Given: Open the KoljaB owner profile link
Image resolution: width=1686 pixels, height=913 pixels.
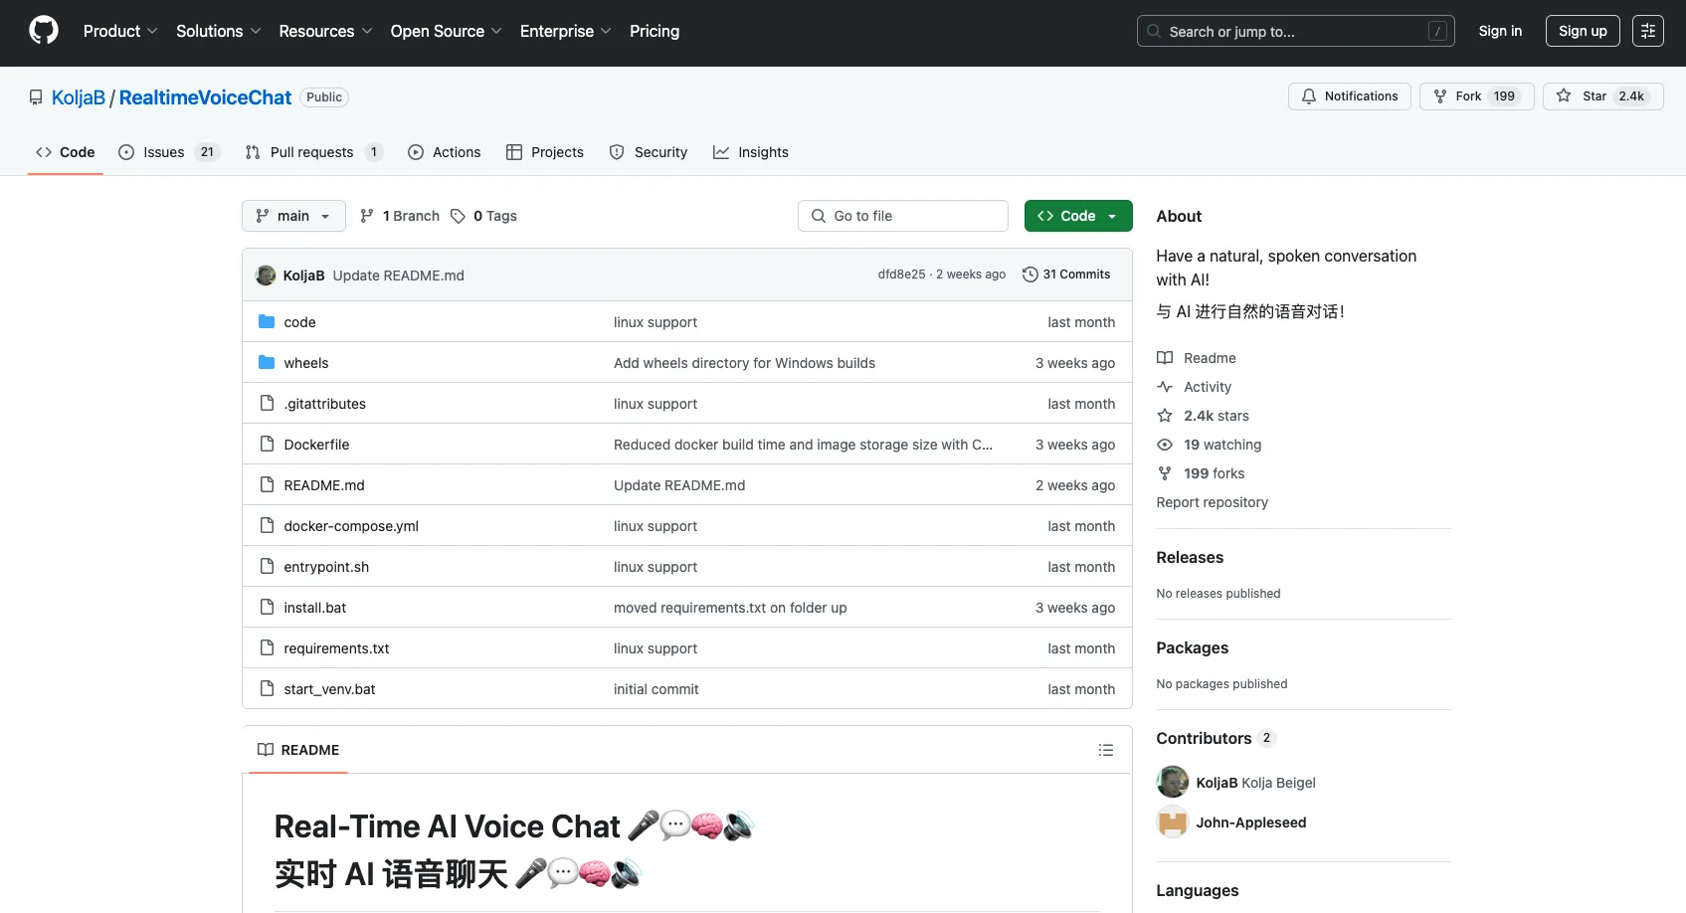Looking at the screenshot, I should (x=79, y=97).
